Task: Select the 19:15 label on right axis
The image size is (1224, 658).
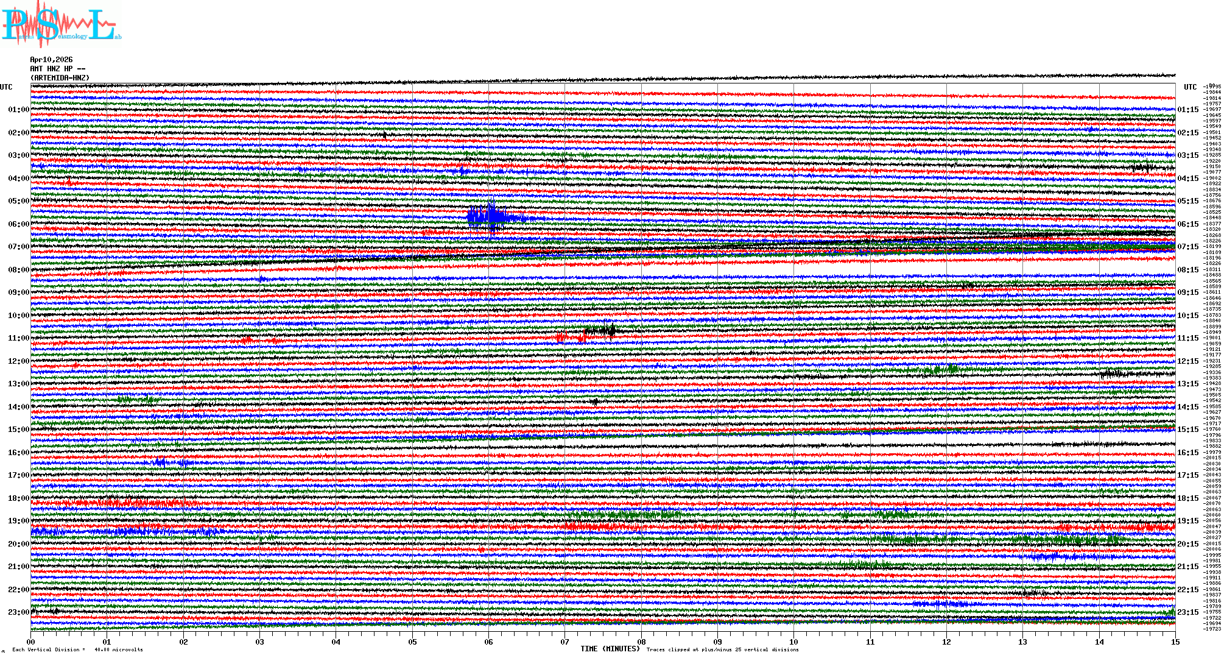Action: [x=1187, y=521]
